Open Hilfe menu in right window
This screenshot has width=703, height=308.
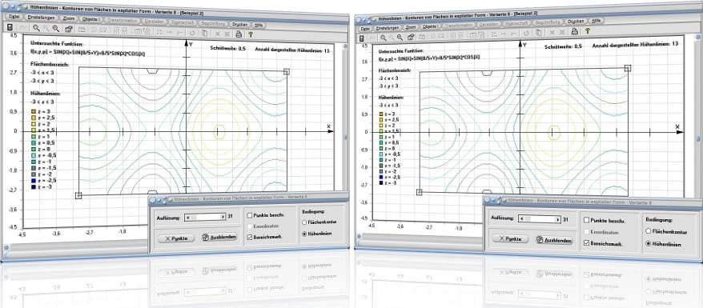[x=597, y=20]
